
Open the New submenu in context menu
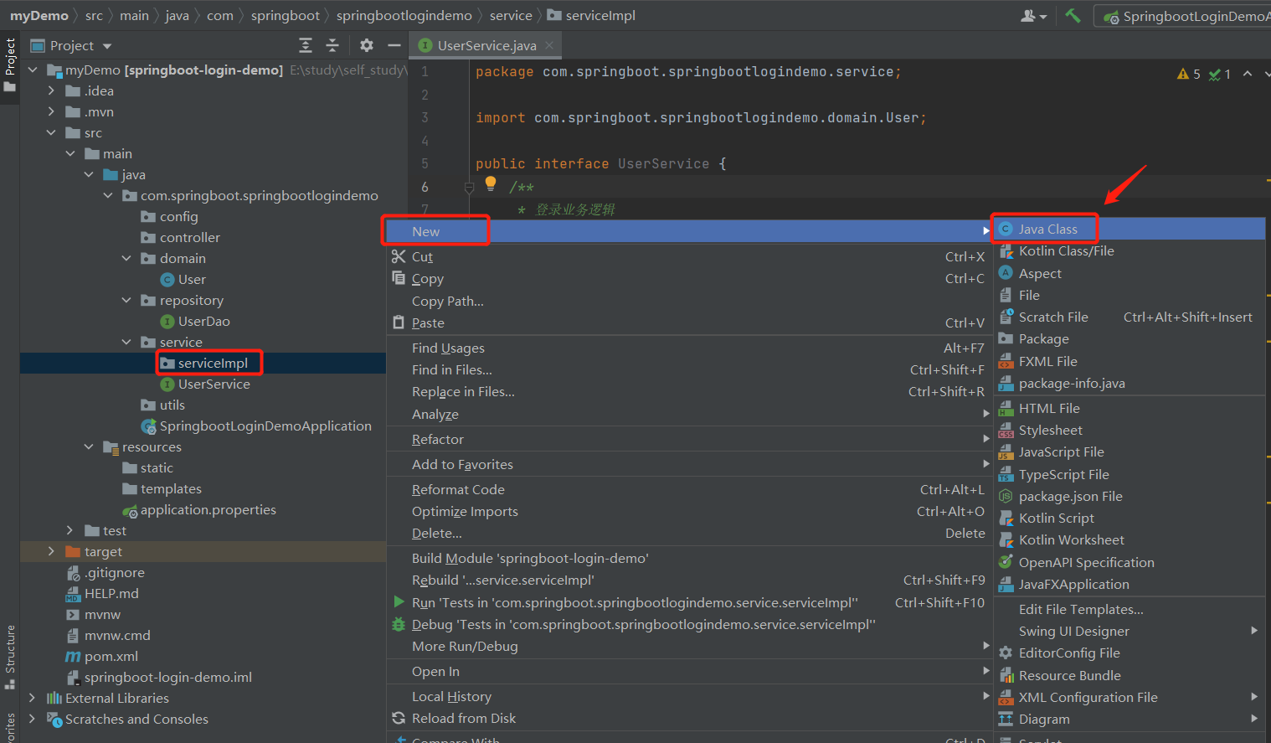tap(689, 231)
